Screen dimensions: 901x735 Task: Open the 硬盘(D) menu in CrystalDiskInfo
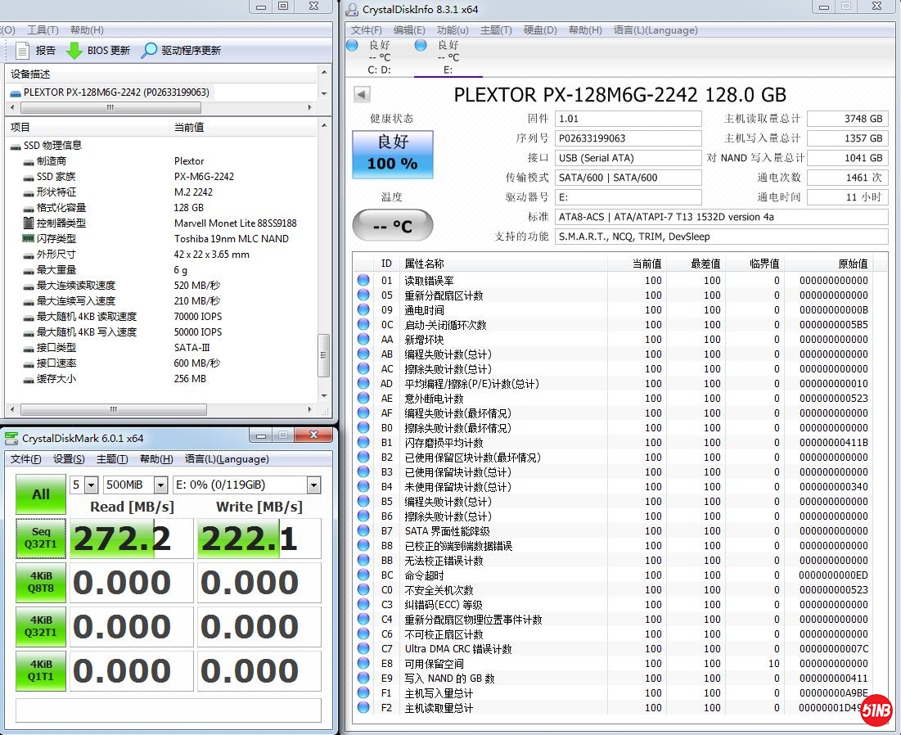pos(540,30)
